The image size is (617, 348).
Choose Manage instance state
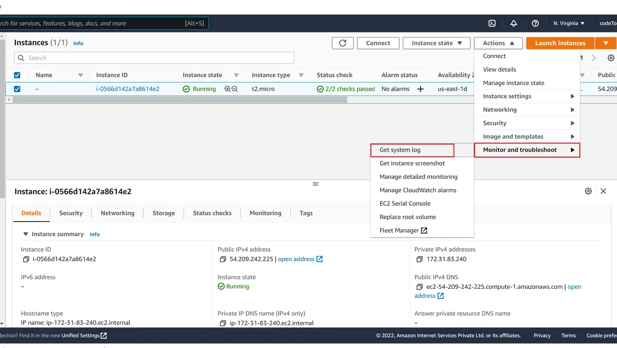tap(527, 83)
